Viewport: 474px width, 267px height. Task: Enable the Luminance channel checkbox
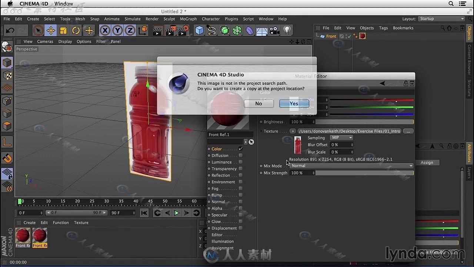click(x=241, y=162)
